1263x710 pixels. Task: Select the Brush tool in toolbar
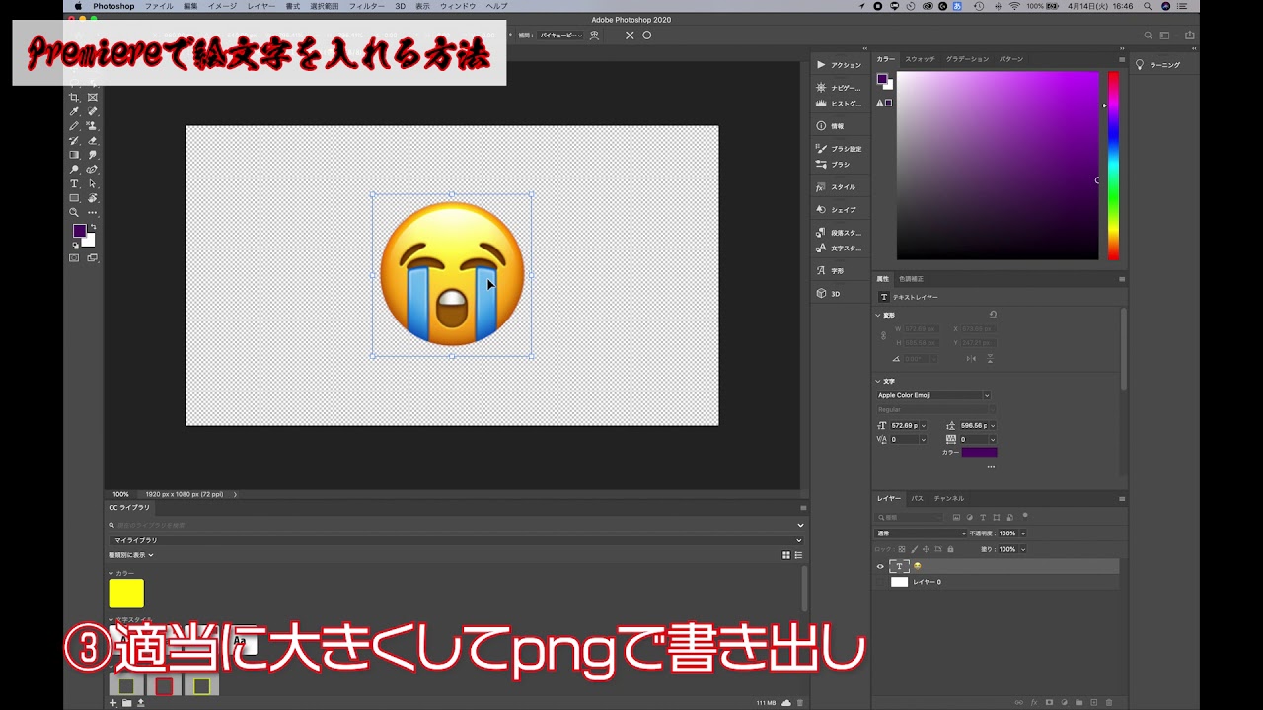click(x=74, y=126)
